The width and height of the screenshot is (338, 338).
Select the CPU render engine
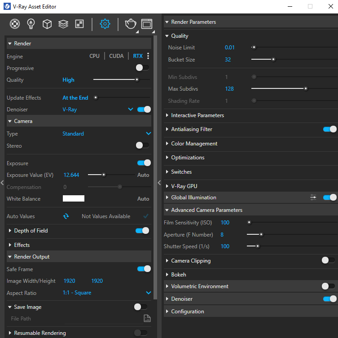[94, 56]
